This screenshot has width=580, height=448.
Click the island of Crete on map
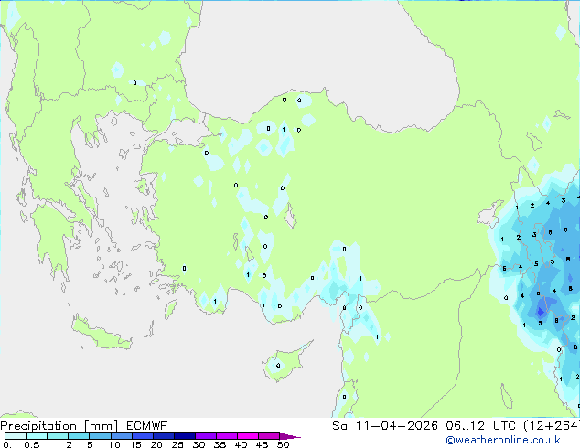pyautogui.click(x=102, y=335)
